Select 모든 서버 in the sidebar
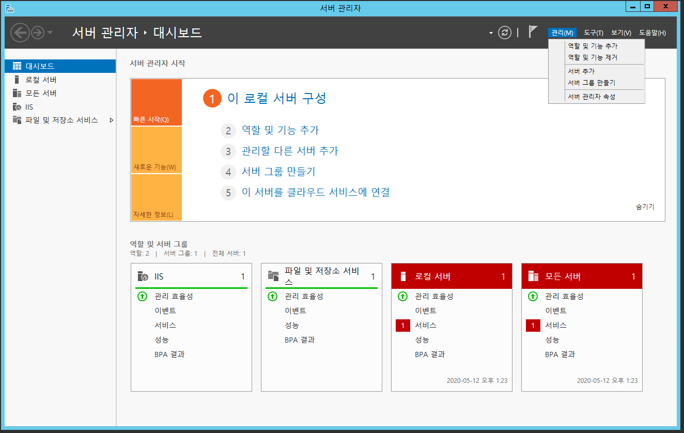The height and width of the screenshot is (433, 684). pyautogui.click(x=60, y=93)
